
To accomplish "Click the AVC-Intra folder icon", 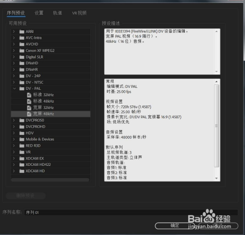I will click(x=22, y=38).
